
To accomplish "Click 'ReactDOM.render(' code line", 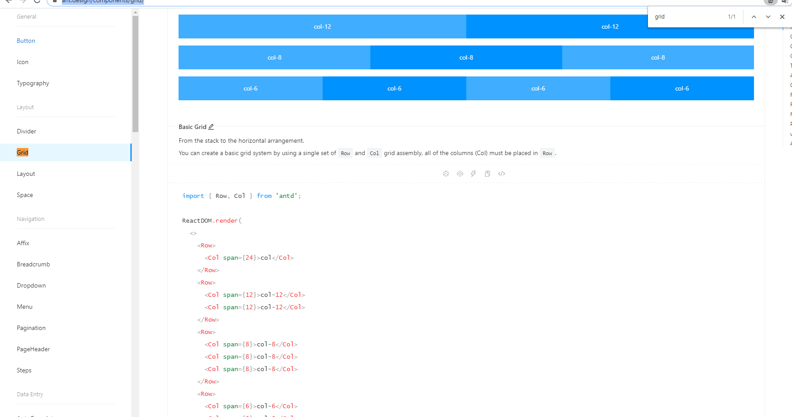I will pyautogui.click(x=212, y=220).
